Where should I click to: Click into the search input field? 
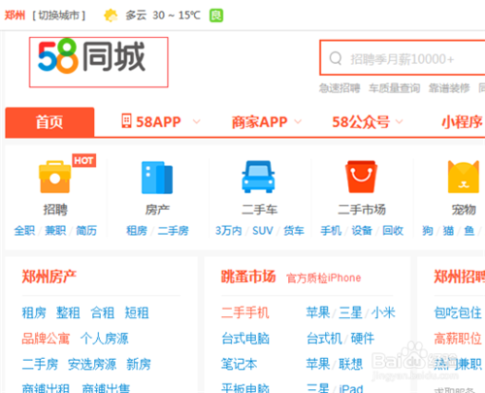[x=403, y=58]
